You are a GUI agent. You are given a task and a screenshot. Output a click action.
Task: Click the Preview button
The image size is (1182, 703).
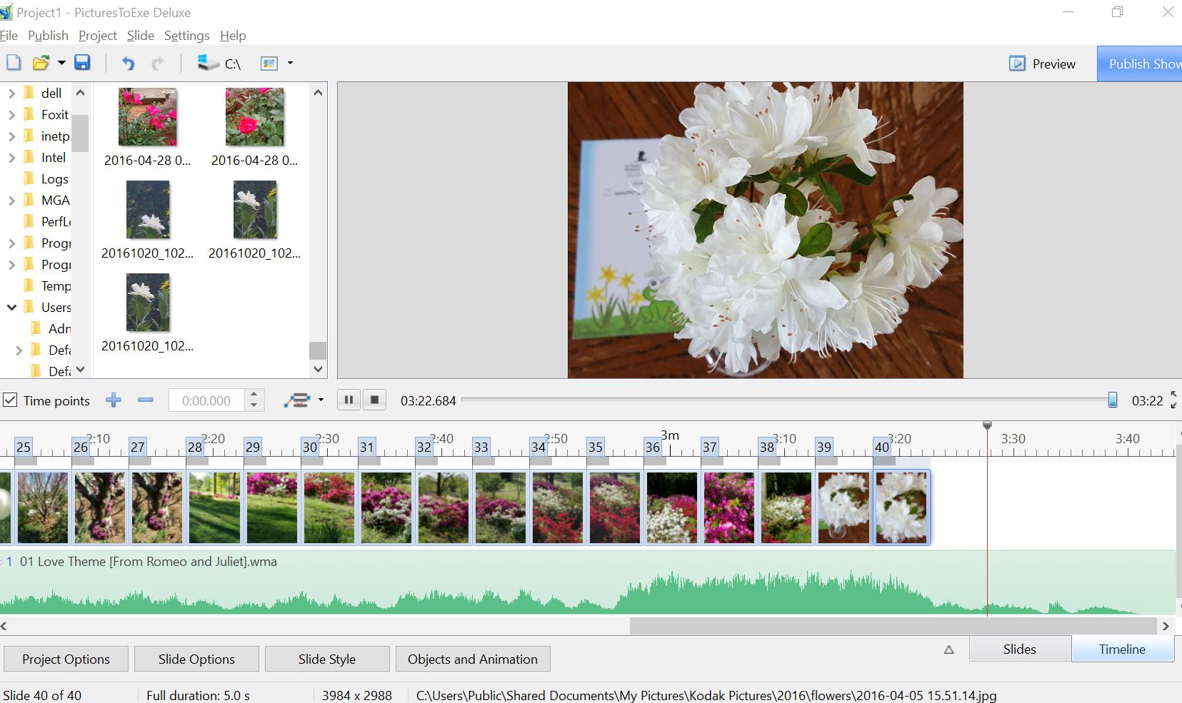[1042, 64]
